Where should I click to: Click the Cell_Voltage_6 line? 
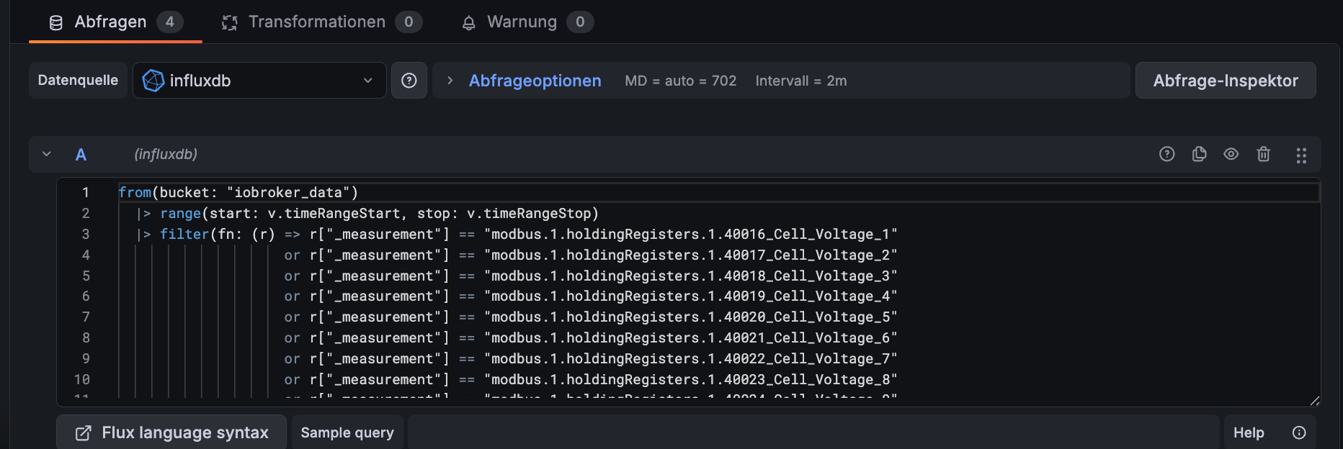(591, 337)
